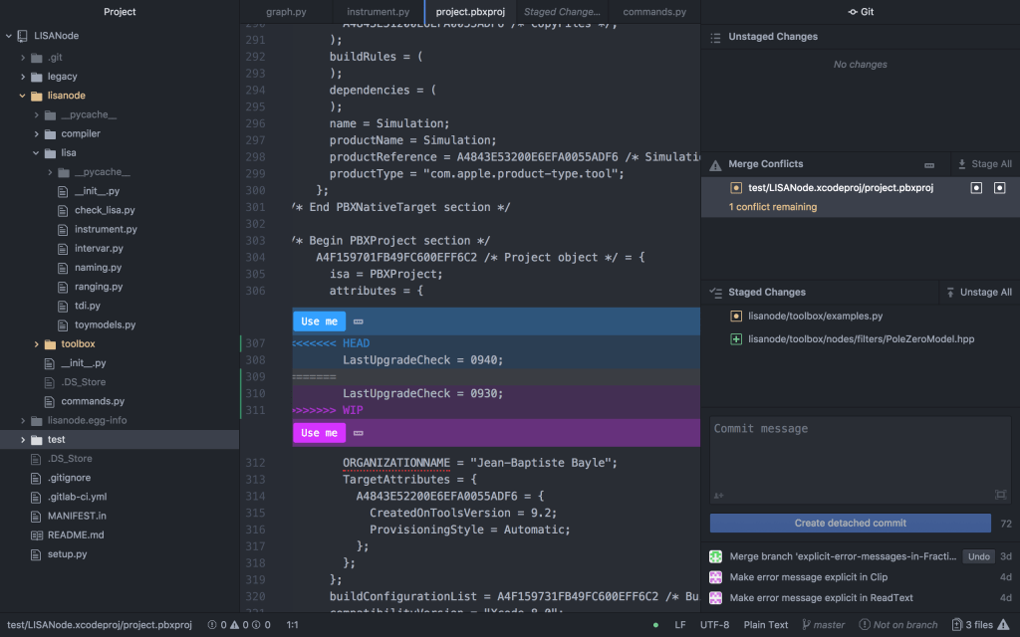The image size is (1020, 637).
Task: Collapse the lisanode folder in tree
Action: point(23,96)
